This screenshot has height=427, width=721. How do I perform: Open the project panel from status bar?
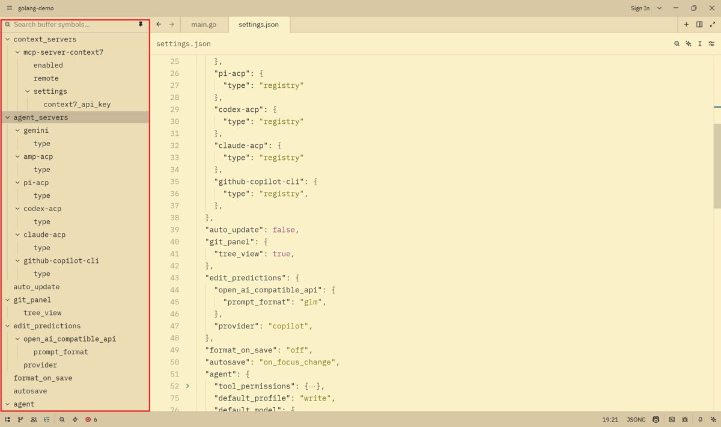pos(8,420)
